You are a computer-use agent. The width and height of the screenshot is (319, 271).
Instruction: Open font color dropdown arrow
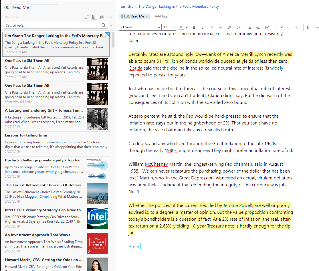(x=187, y=27)
